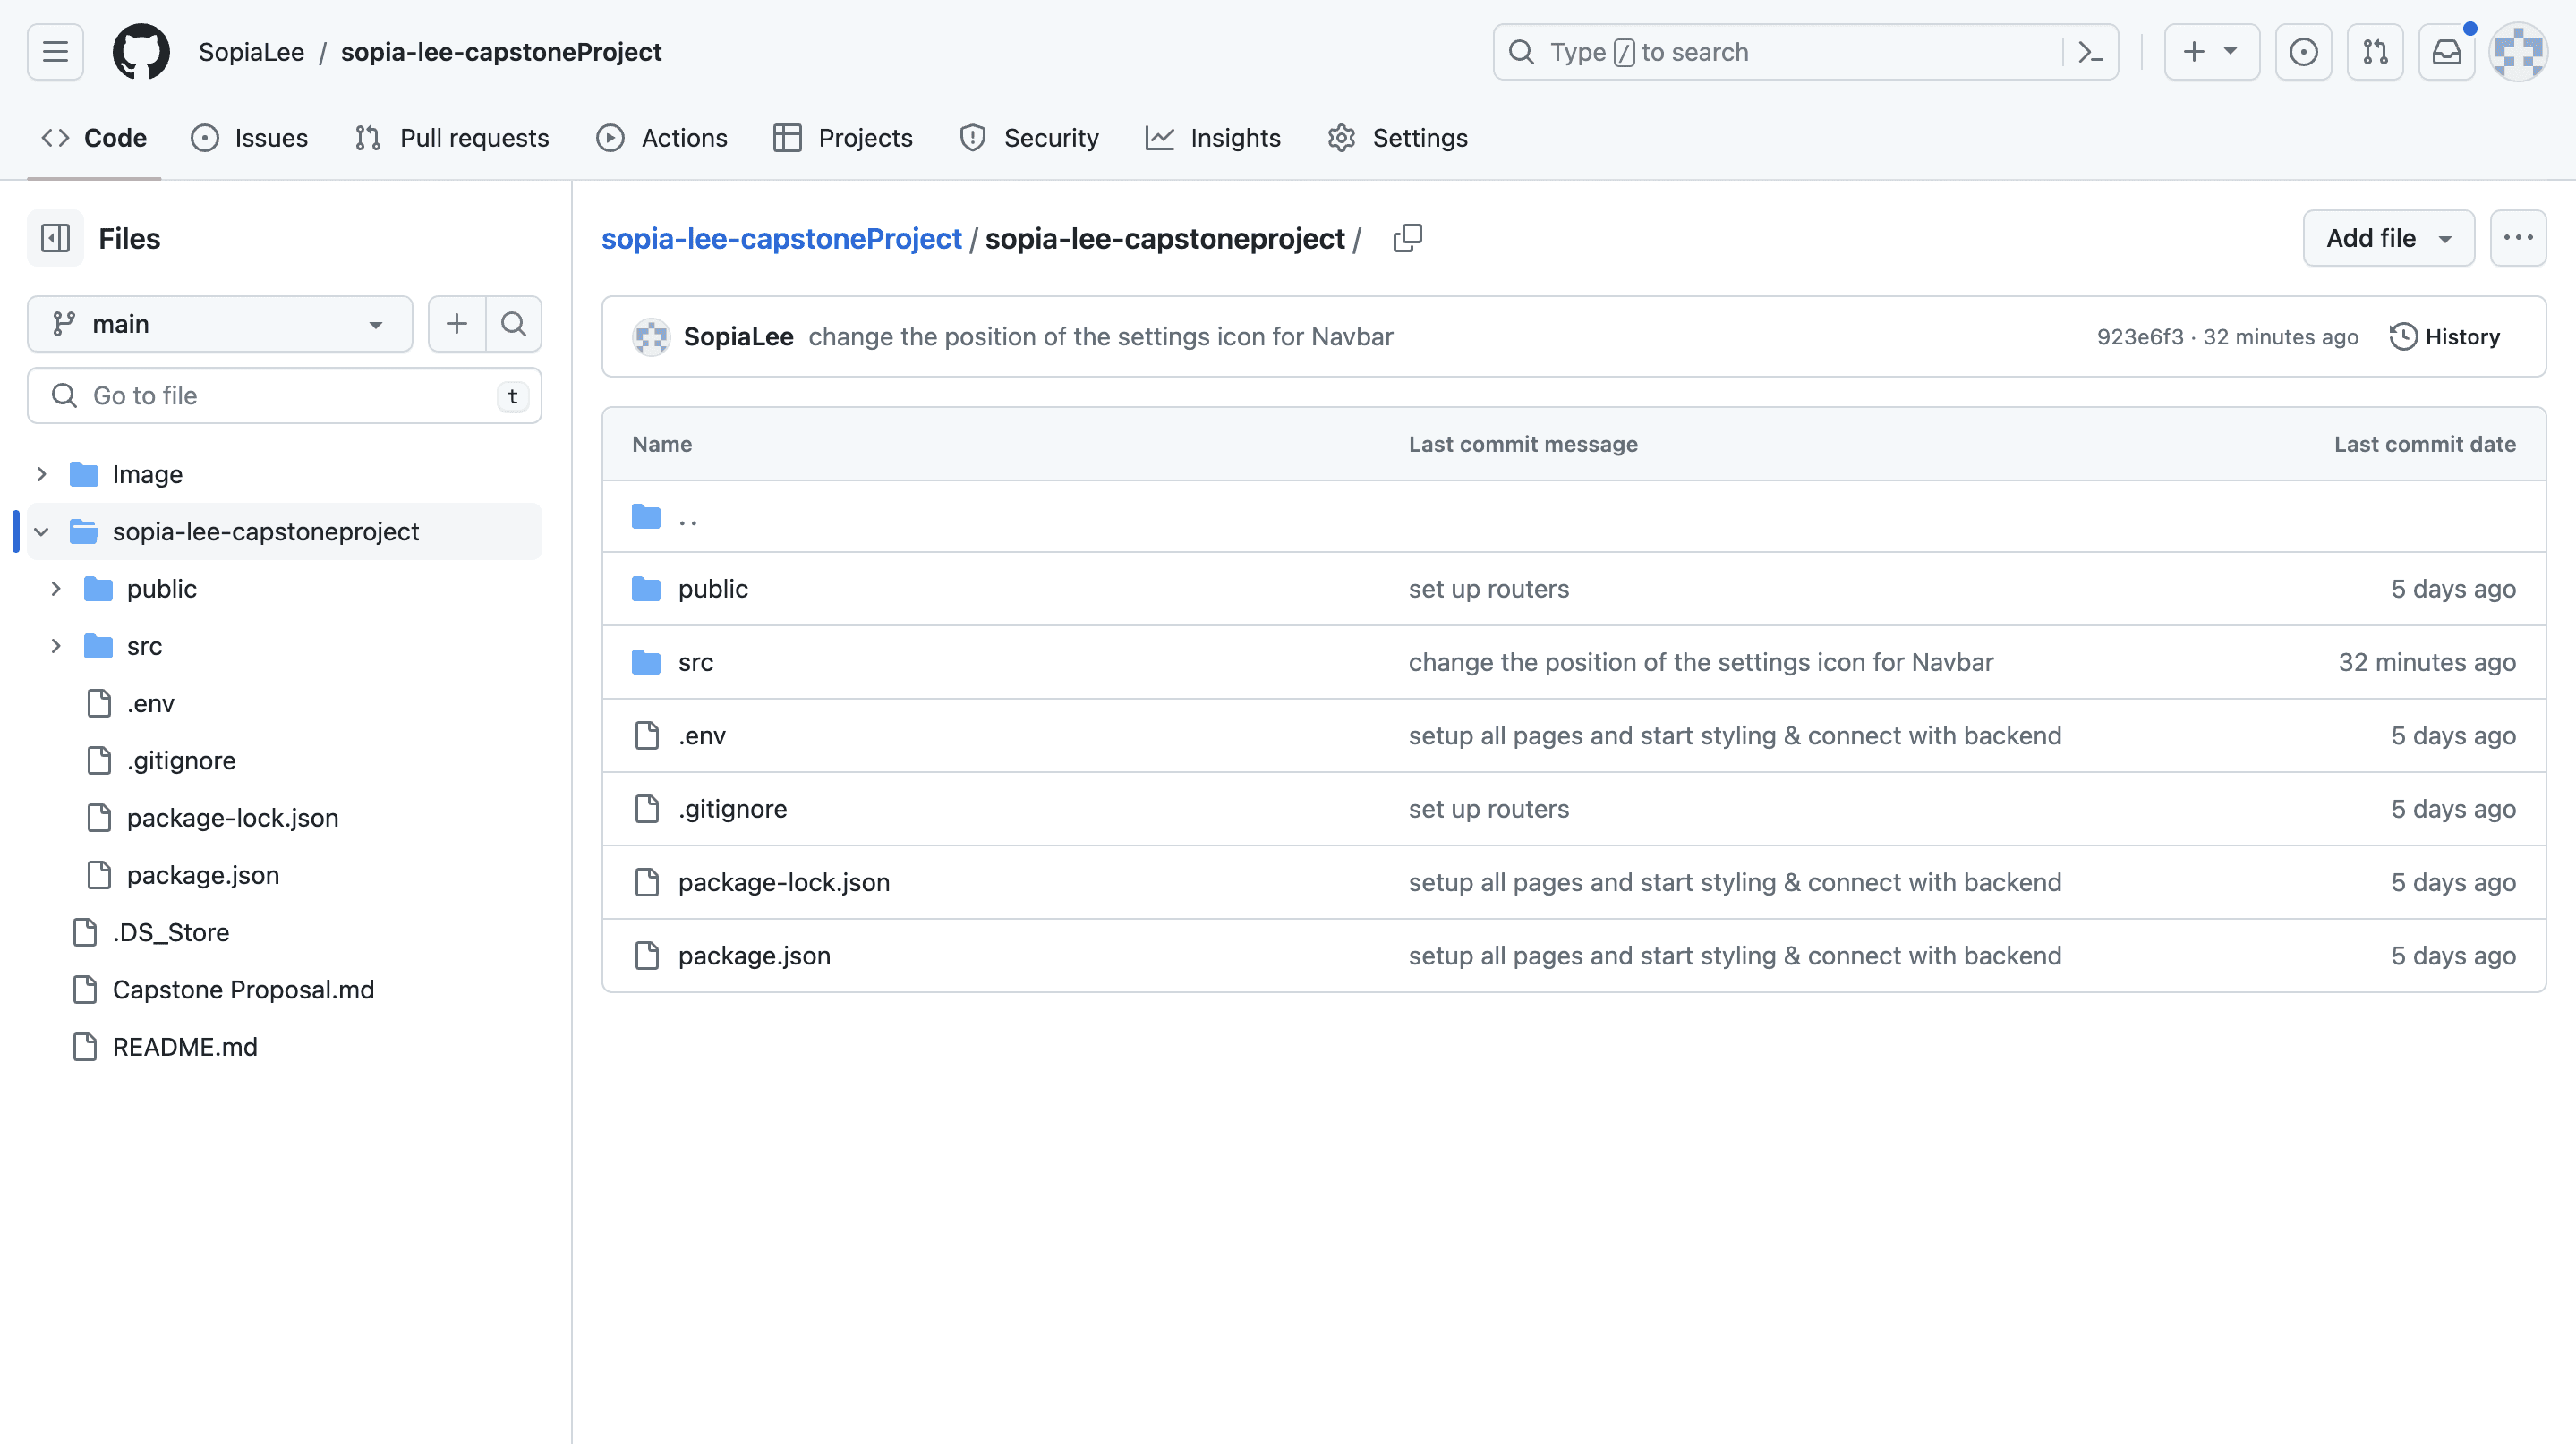Viewport: 2576px width, 1444px height.
Task: Click the GitHub logo icon
Action: 141,52
